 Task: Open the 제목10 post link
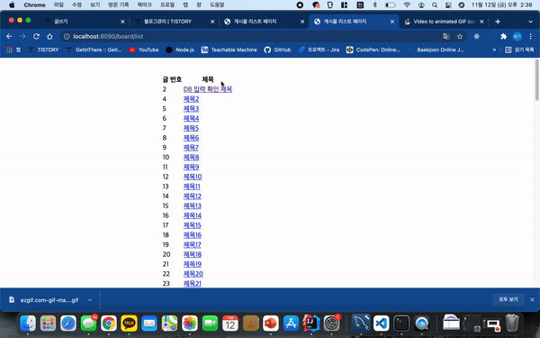pos(193,177)
